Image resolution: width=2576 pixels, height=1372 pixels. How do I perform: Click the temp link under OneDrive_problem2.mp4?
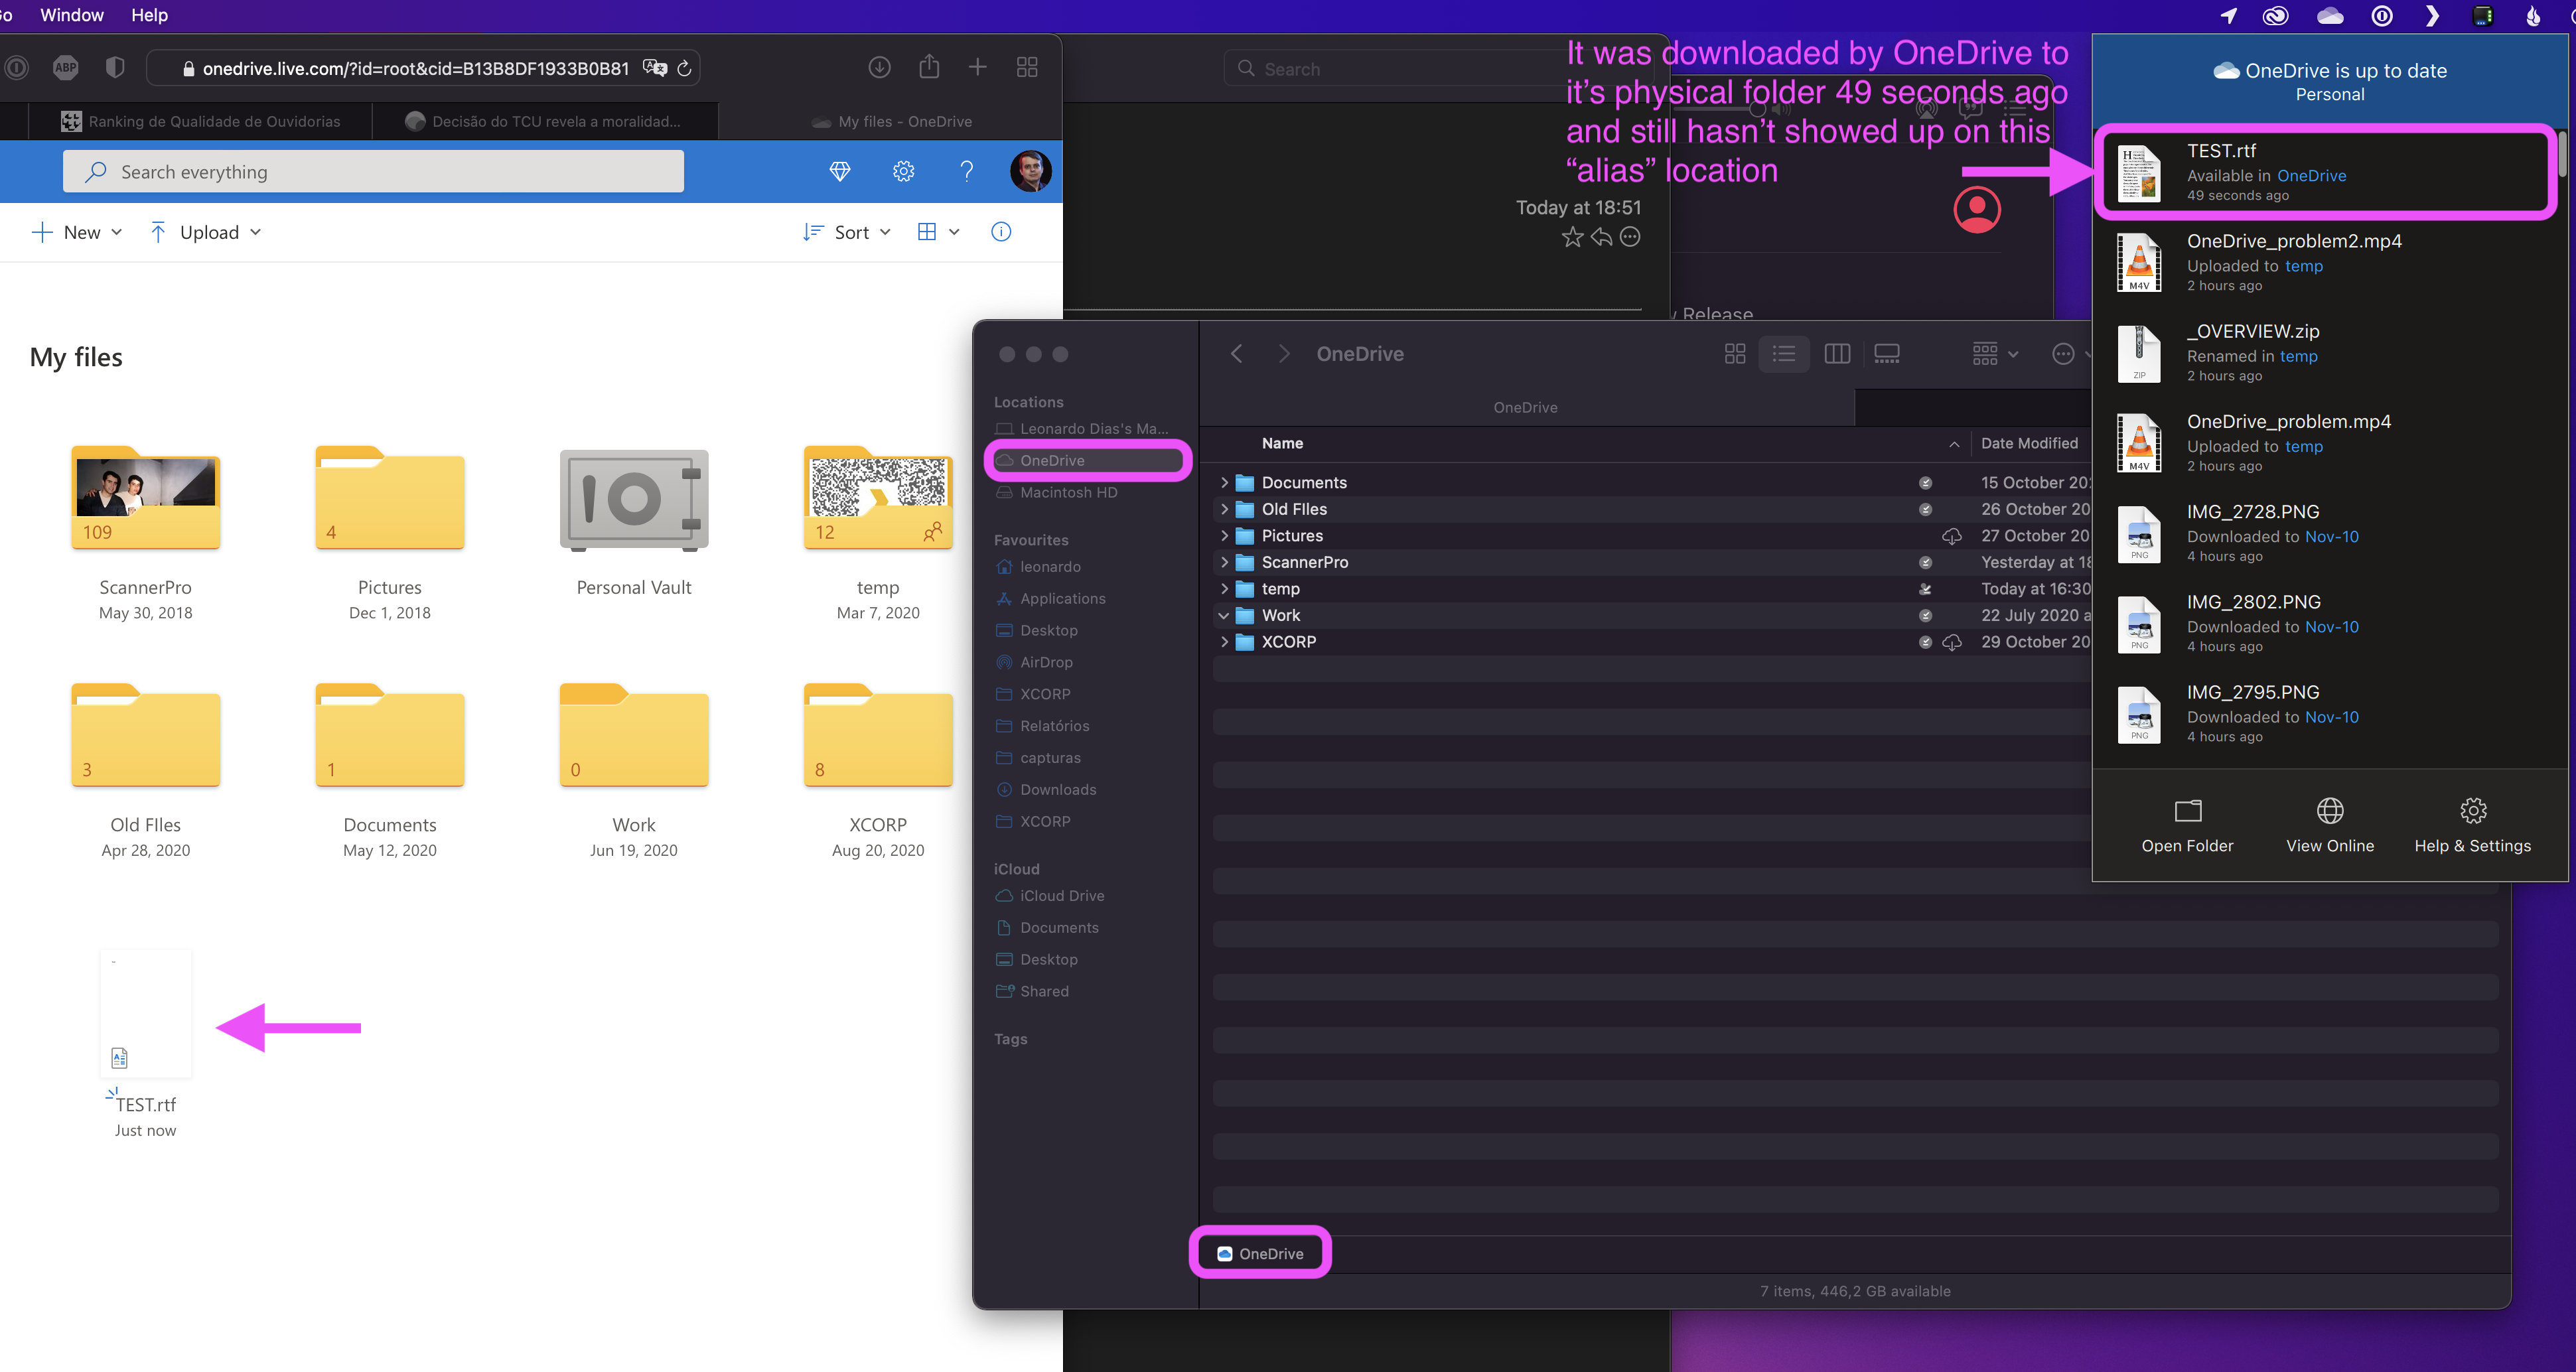pyautogui.click(x=2303, y=266)
